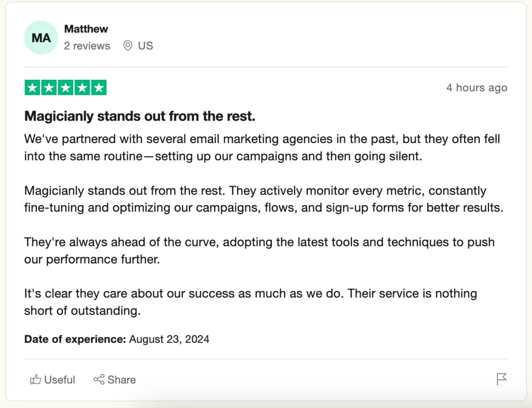Click the '4 hours ago' timestamp
This screenshot has width=532, height=408.
coord(477,88)
